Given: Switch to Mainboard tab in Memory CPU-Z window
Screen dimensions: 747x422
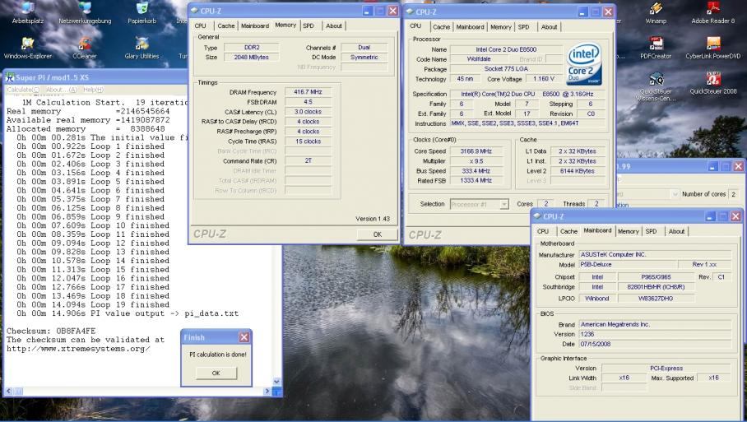Looking at the screenshot, I should (255, 26).
